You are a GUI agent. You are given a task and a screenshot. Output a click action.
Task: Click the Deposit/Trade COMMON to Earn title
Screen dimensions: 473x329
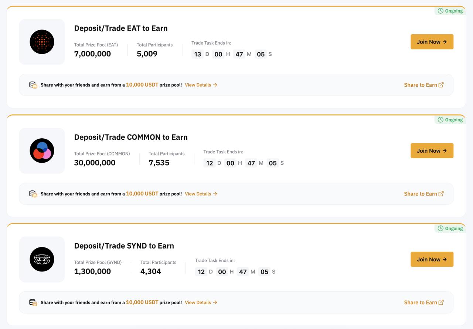pyautogui.click(x=131, y=137)
